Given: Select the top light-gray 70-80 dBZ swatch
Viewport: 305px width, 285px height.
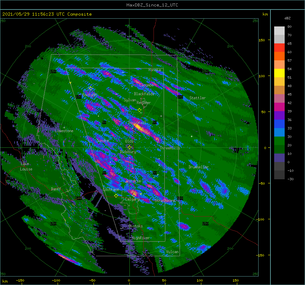Looking at the screenshot, I should (279, 31).
